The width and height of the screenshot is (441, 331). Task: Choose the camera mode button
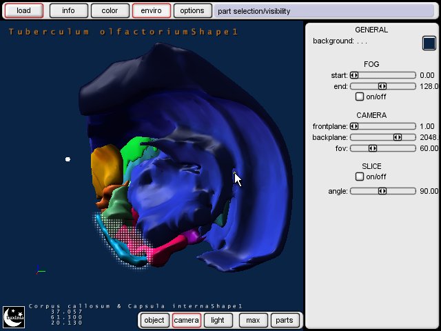pos(186,320)
